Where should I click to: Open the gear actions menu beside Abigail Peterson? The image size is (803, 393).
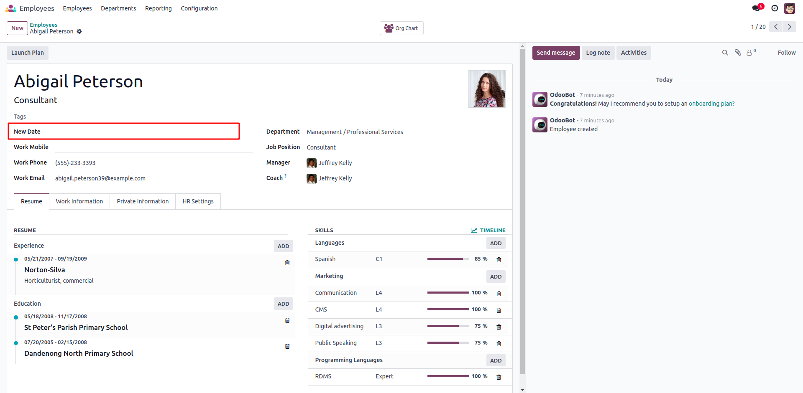pyautogui.click(x=79, y=32)
